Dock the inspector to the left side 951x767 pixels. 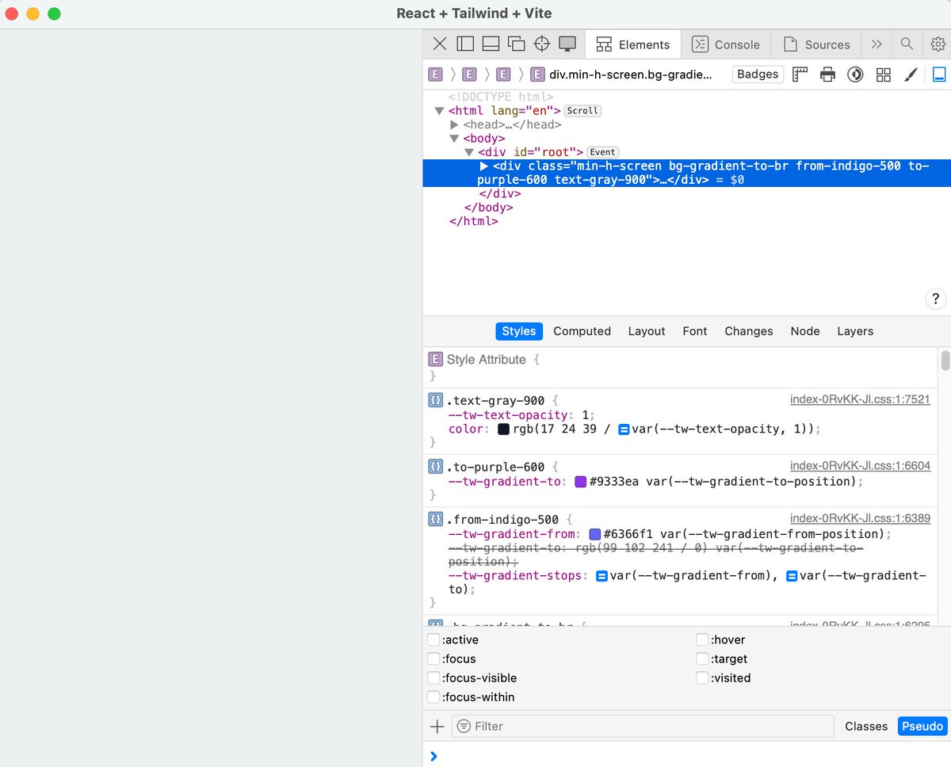pos(465,44)
